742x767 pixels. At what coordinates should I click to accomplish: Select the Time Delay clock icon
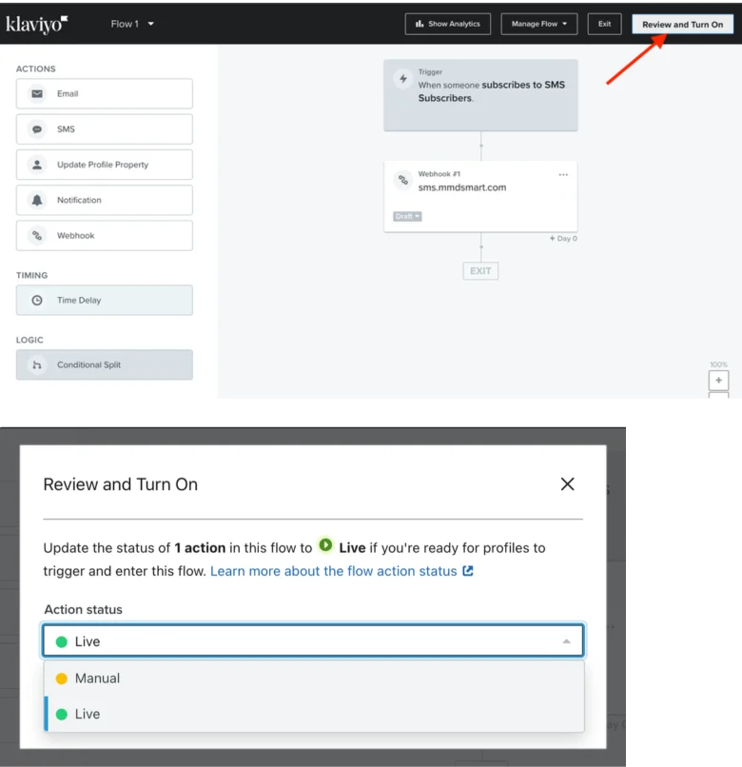tap(37, 301)
